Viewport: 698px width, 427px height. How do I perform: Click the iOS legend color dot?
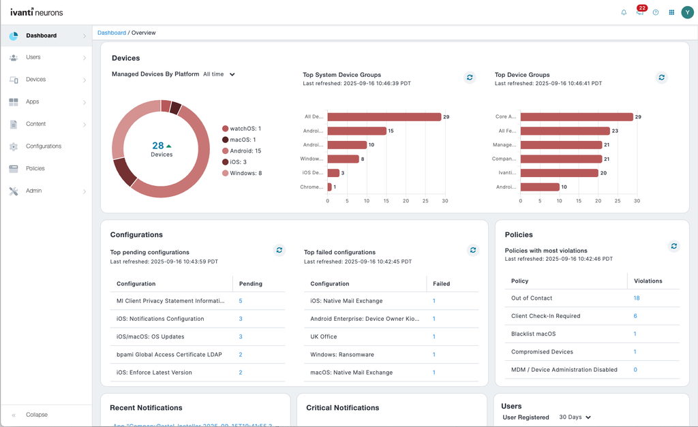[225, 162]
